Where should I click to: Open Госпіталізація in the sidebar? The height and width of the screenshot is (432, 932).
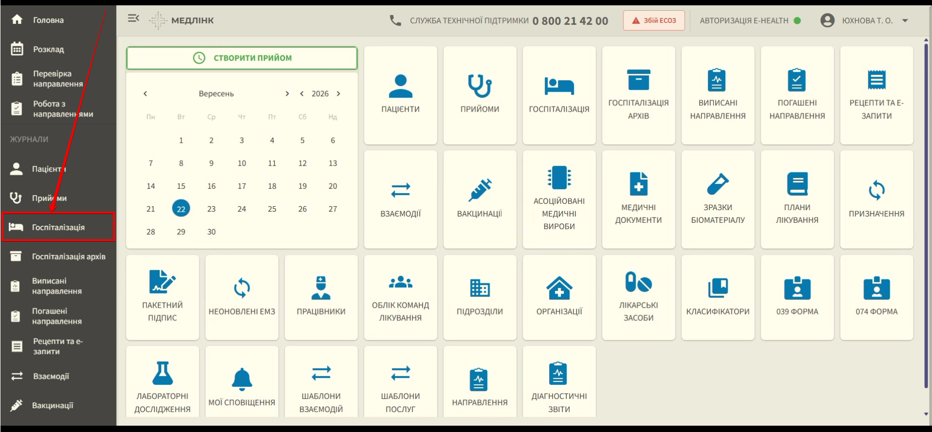tap(58, 227)
